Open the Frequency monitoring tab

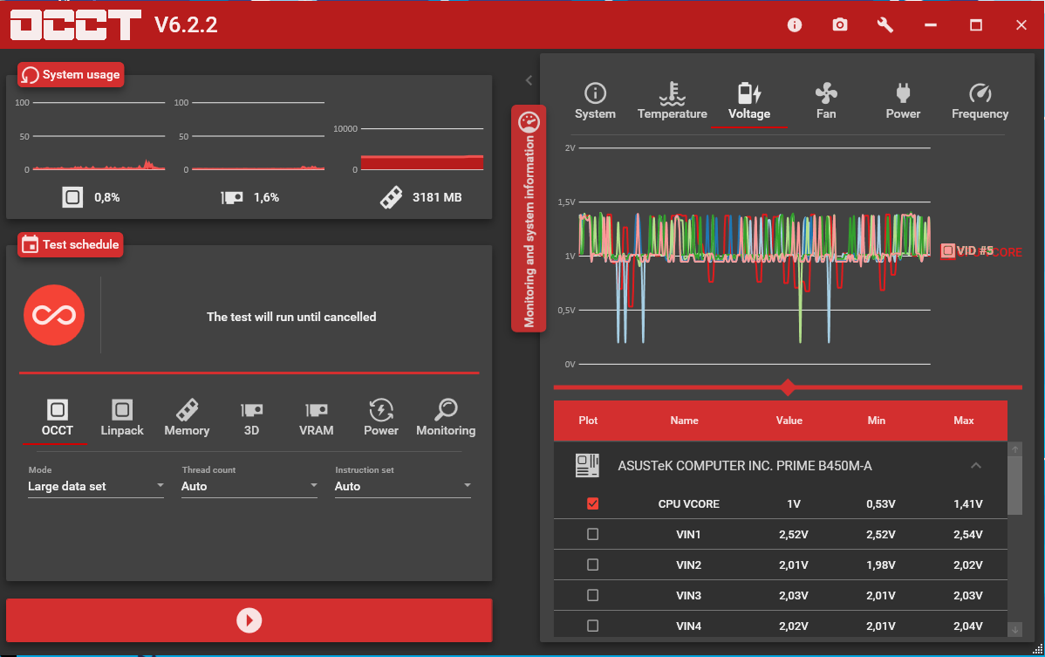click(x=980, y=101)
